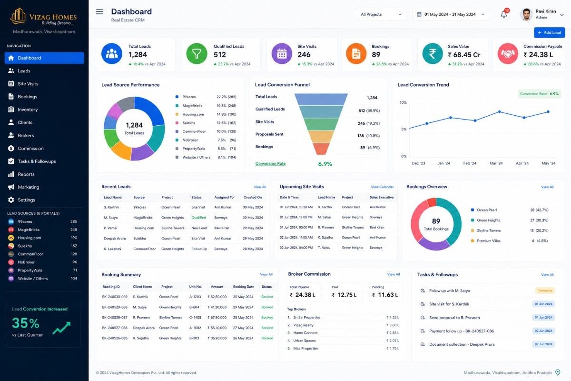Image resolution: width=571 pixels, height=381 pixels.
Task: Open the notifications bell
Action: (504, 14)
